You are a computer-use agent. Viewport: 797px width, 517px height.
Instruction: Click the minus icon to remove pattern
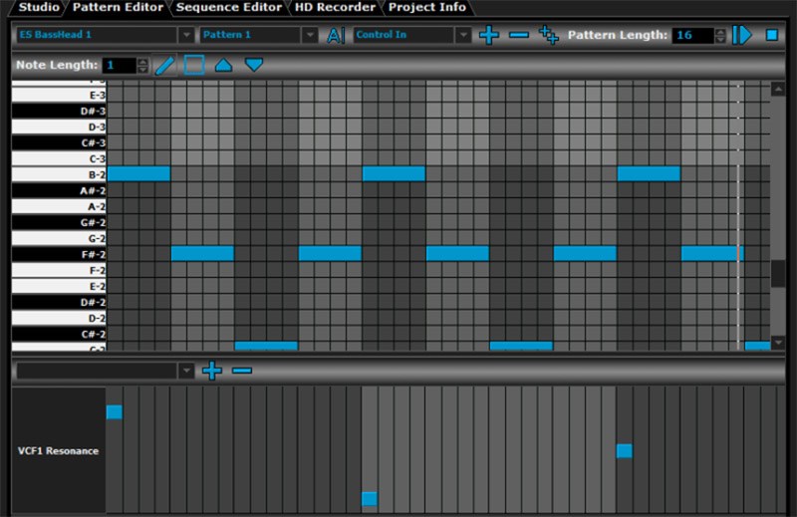pos(519,35)
